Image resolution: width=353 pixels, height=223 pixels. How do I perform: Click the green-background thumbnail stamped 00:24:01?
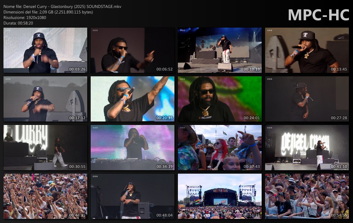point(220,99)
